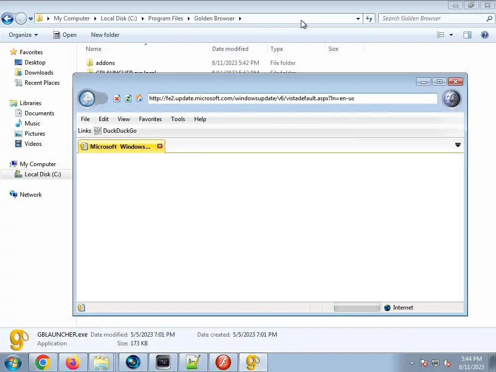Click the page icon on the browser status bar
This screenshot has width=496, height=372.
81,308
